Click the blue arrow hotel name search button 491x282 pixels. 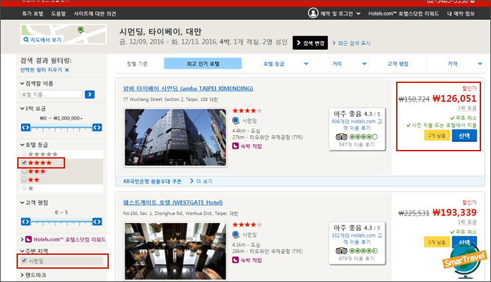[x=90, y=94]
